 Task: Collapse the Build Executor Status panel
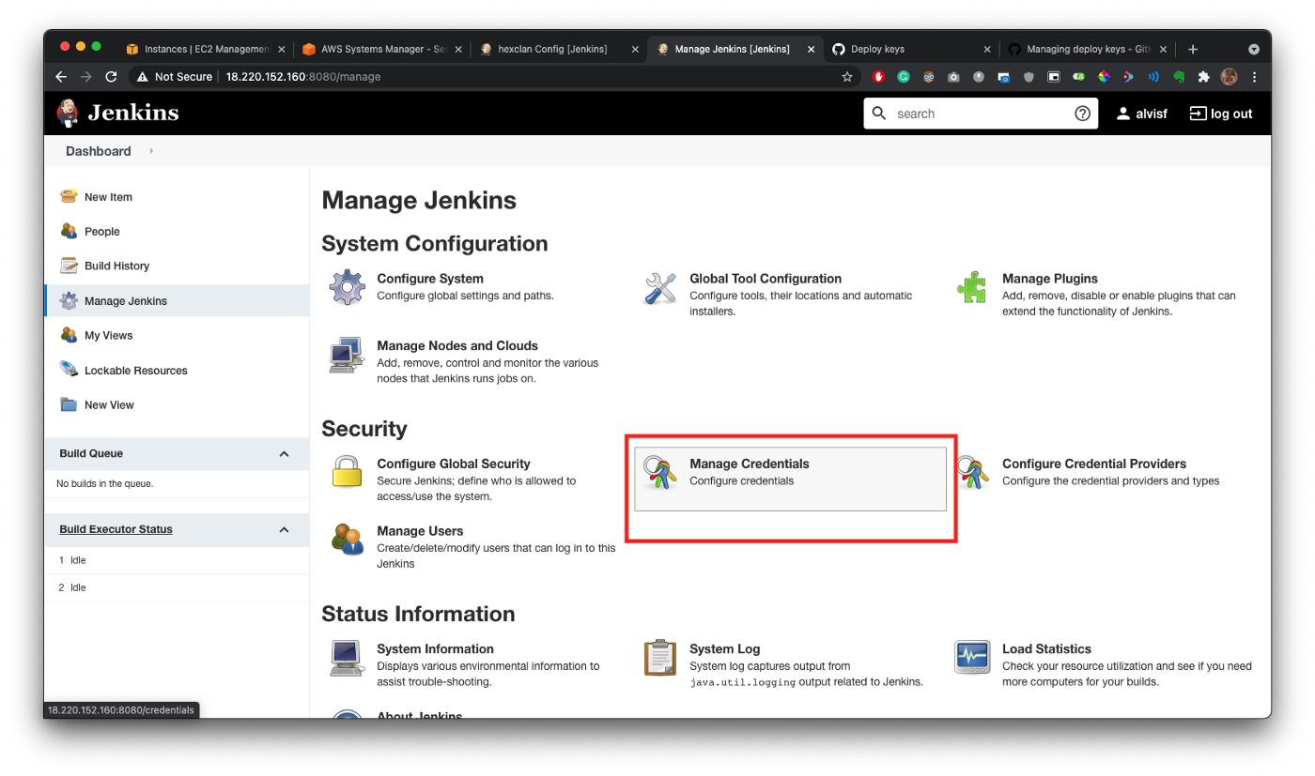(284, 530)
